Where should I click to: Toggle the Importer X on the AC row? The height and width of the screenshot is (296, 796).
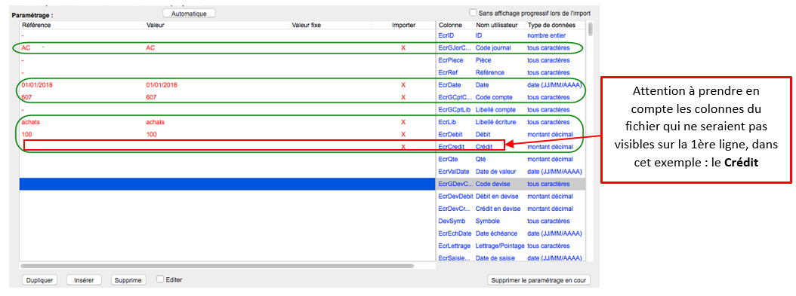point(403,47)
